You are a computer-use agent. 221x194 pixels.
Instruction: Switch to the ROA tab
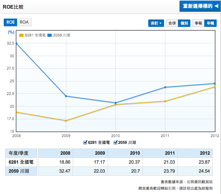tap(24, 22)
